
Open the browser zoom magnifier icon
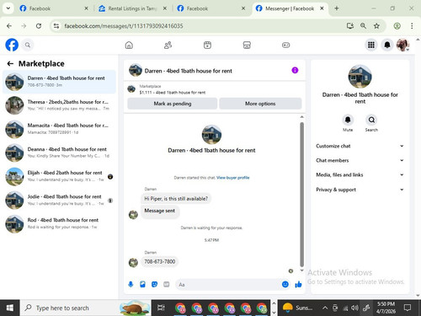[363, 26]
